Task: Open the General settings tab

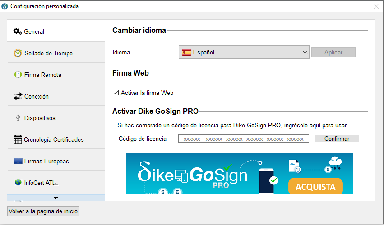Action: (x=56, y=31)
